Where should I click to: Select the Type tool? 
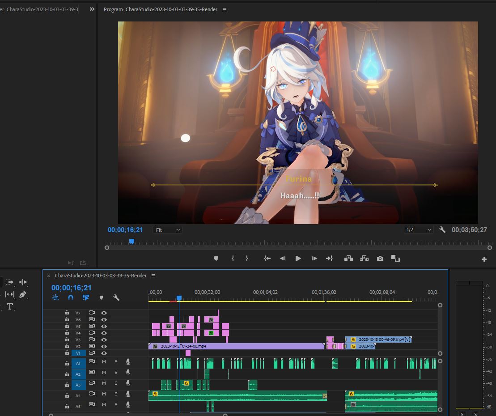click(10, 306)
